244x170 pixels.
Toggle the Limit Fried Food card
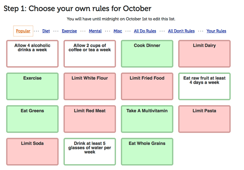click(x=147, y=86)
